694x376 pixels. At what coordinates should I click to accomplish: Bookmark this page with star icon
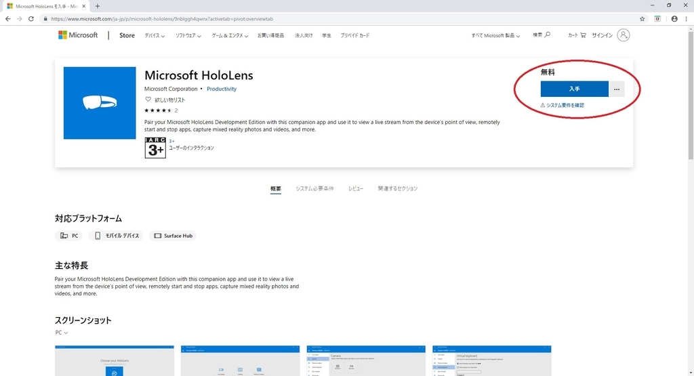tap(642, 18)
